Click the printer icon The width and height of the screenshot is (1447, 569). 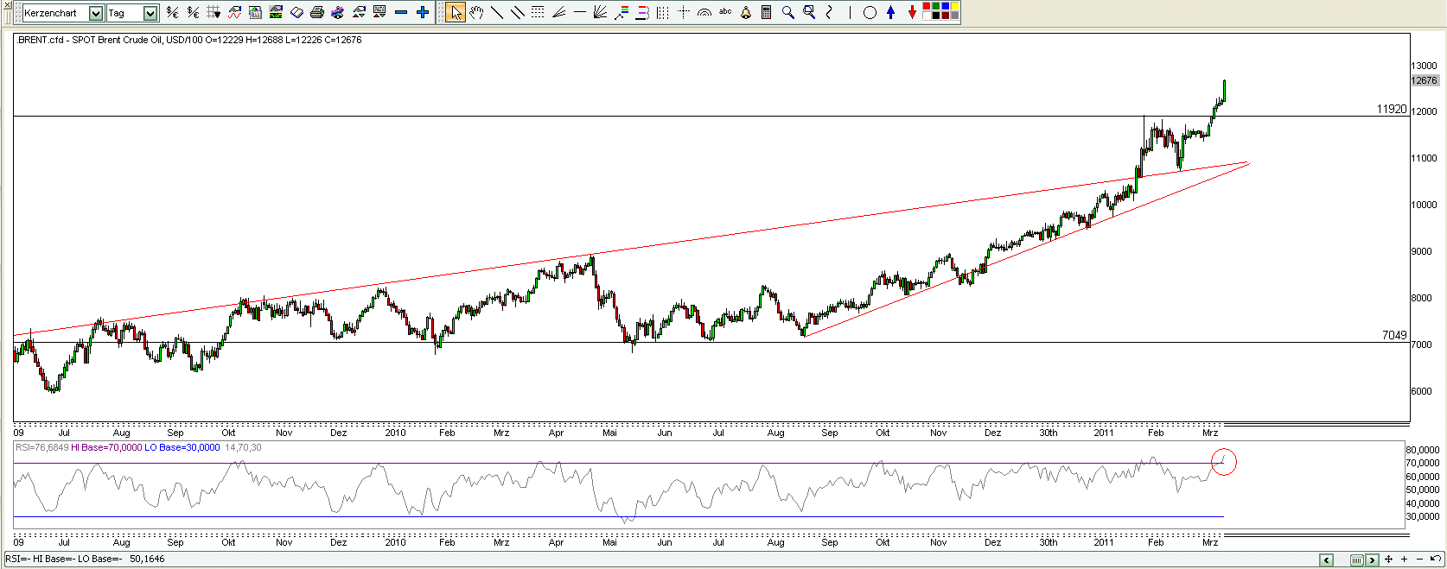point(316,12)
